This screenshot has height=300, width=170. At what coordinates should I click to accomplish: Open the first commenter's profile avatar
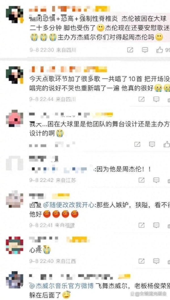pyautogui.click(x=15, y=14)
